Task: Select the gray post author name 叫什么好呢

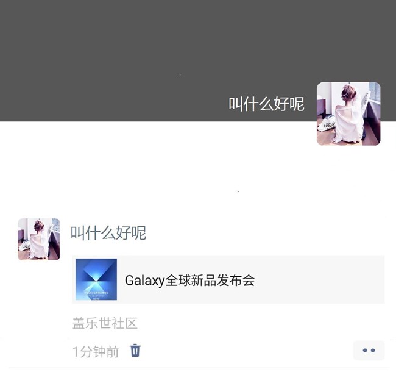Action: click(108, 233)
